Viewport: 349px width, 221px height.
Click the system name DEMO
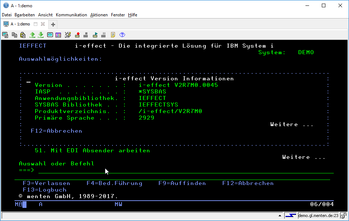306,52
